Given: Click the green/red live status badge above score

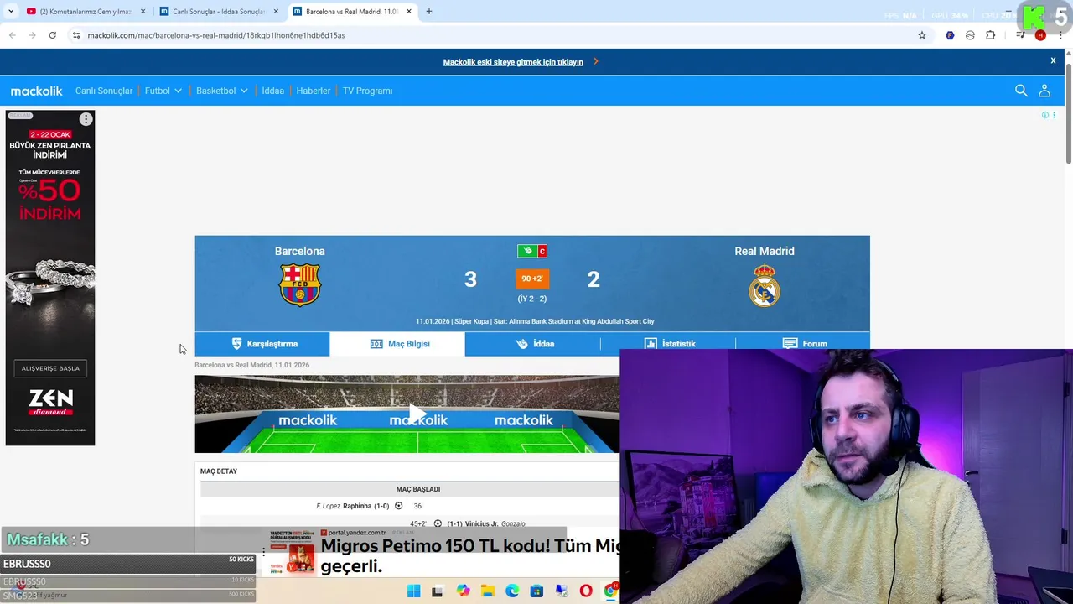Looking at the screenshot, I should [x=532, y=251].
